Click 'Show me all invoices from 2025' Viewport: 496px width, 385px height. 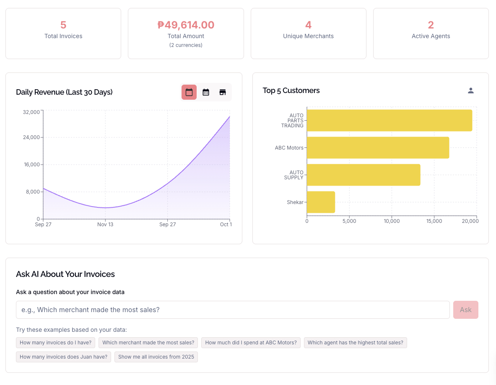tap(156, 357)
